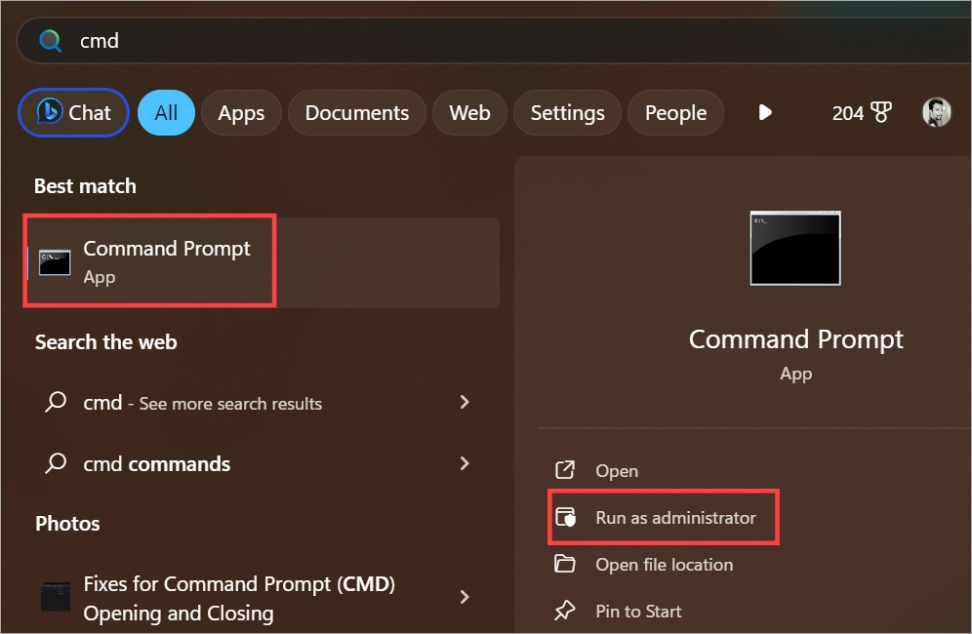
Task: Open your user profile avatar
Action: click(935, 112)
